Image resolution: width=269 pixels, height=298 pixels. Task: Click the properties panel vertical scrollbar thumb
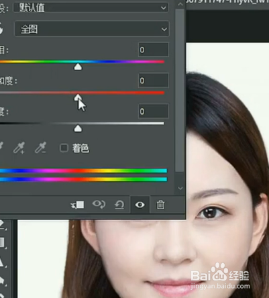pos(180,91)
